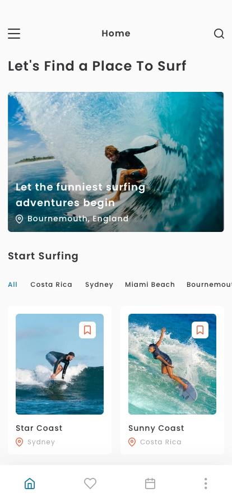232x502 pixels.
Task: Tap the search magnifier icon
Action: 219,34
